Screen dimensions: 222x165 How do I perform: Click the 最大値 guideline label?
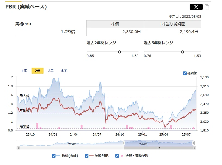coord(24,96)
